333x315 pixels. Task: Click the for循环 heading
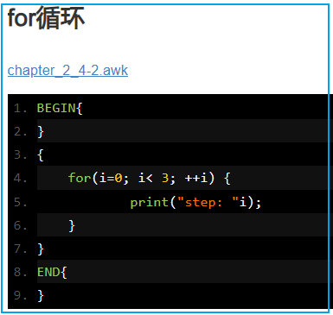click(46, 18)
